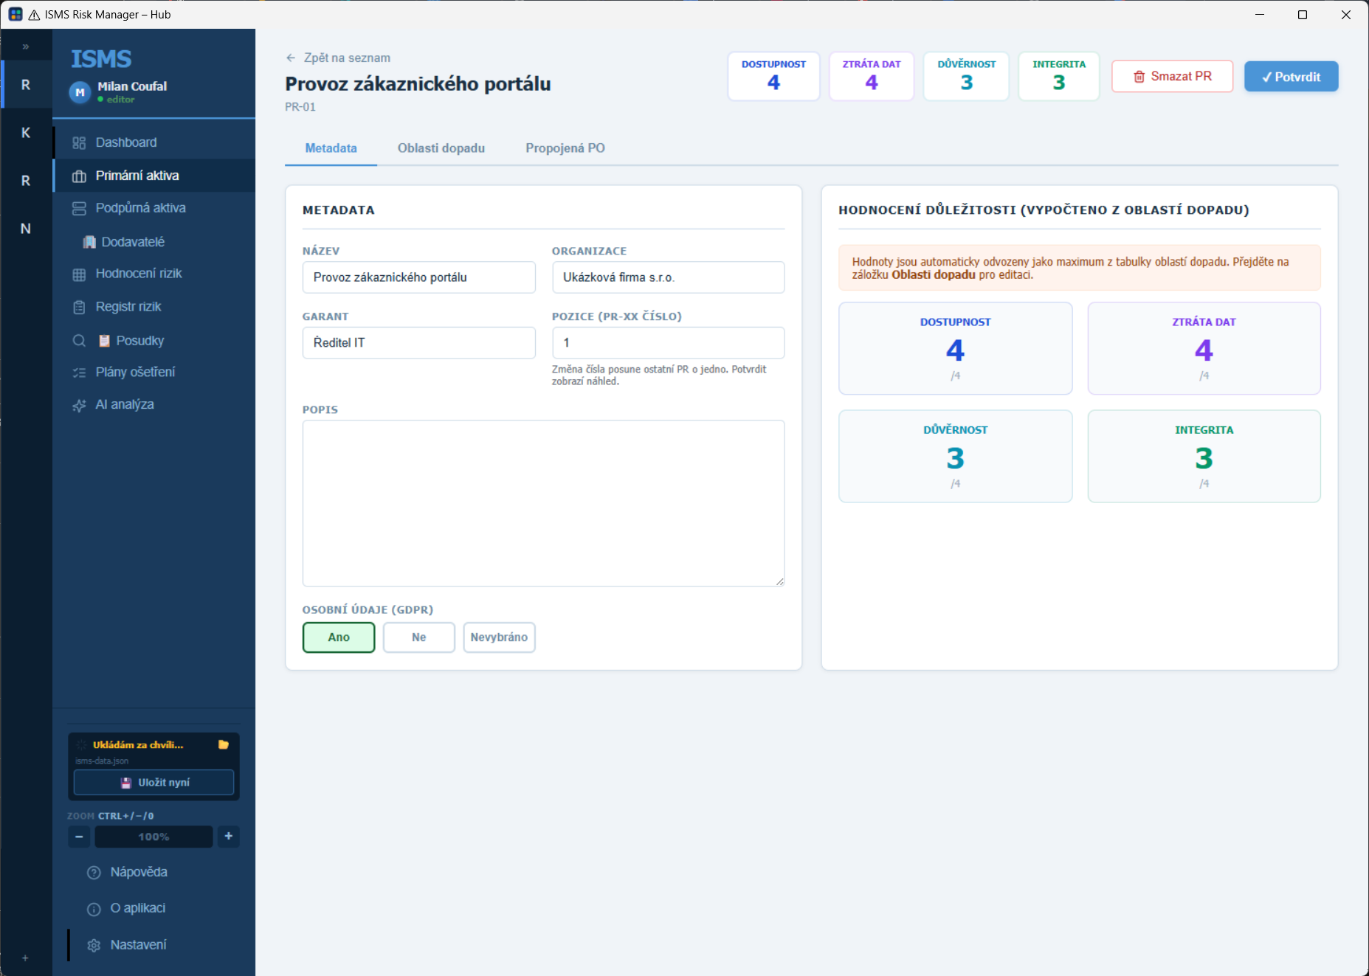Click the Ztráta dat rating card
The width and height of the screenshot is (1369, 976).
[1204, 348]
